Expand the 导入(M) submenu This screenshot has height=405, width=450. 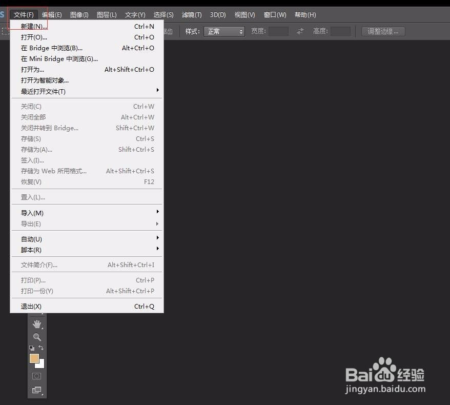point(87,213)
